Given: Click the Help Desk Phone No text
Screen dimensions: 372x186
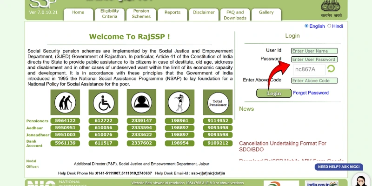Looking at the screenshot, I should pos(105,173).
